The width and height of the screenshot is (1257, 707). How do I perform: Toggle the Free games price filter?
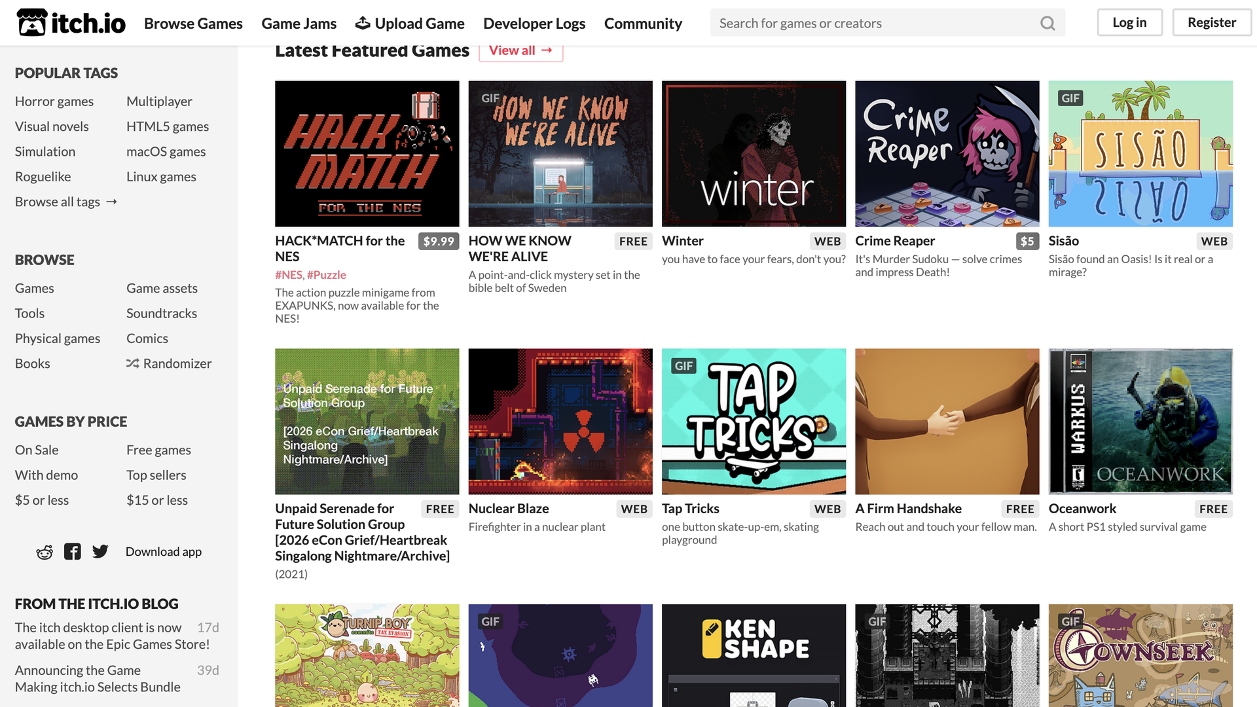[x=159, y=449]
